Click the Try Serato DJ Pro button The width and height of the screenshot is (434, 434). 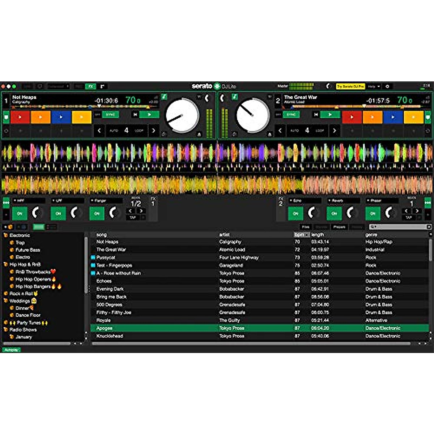350,86
